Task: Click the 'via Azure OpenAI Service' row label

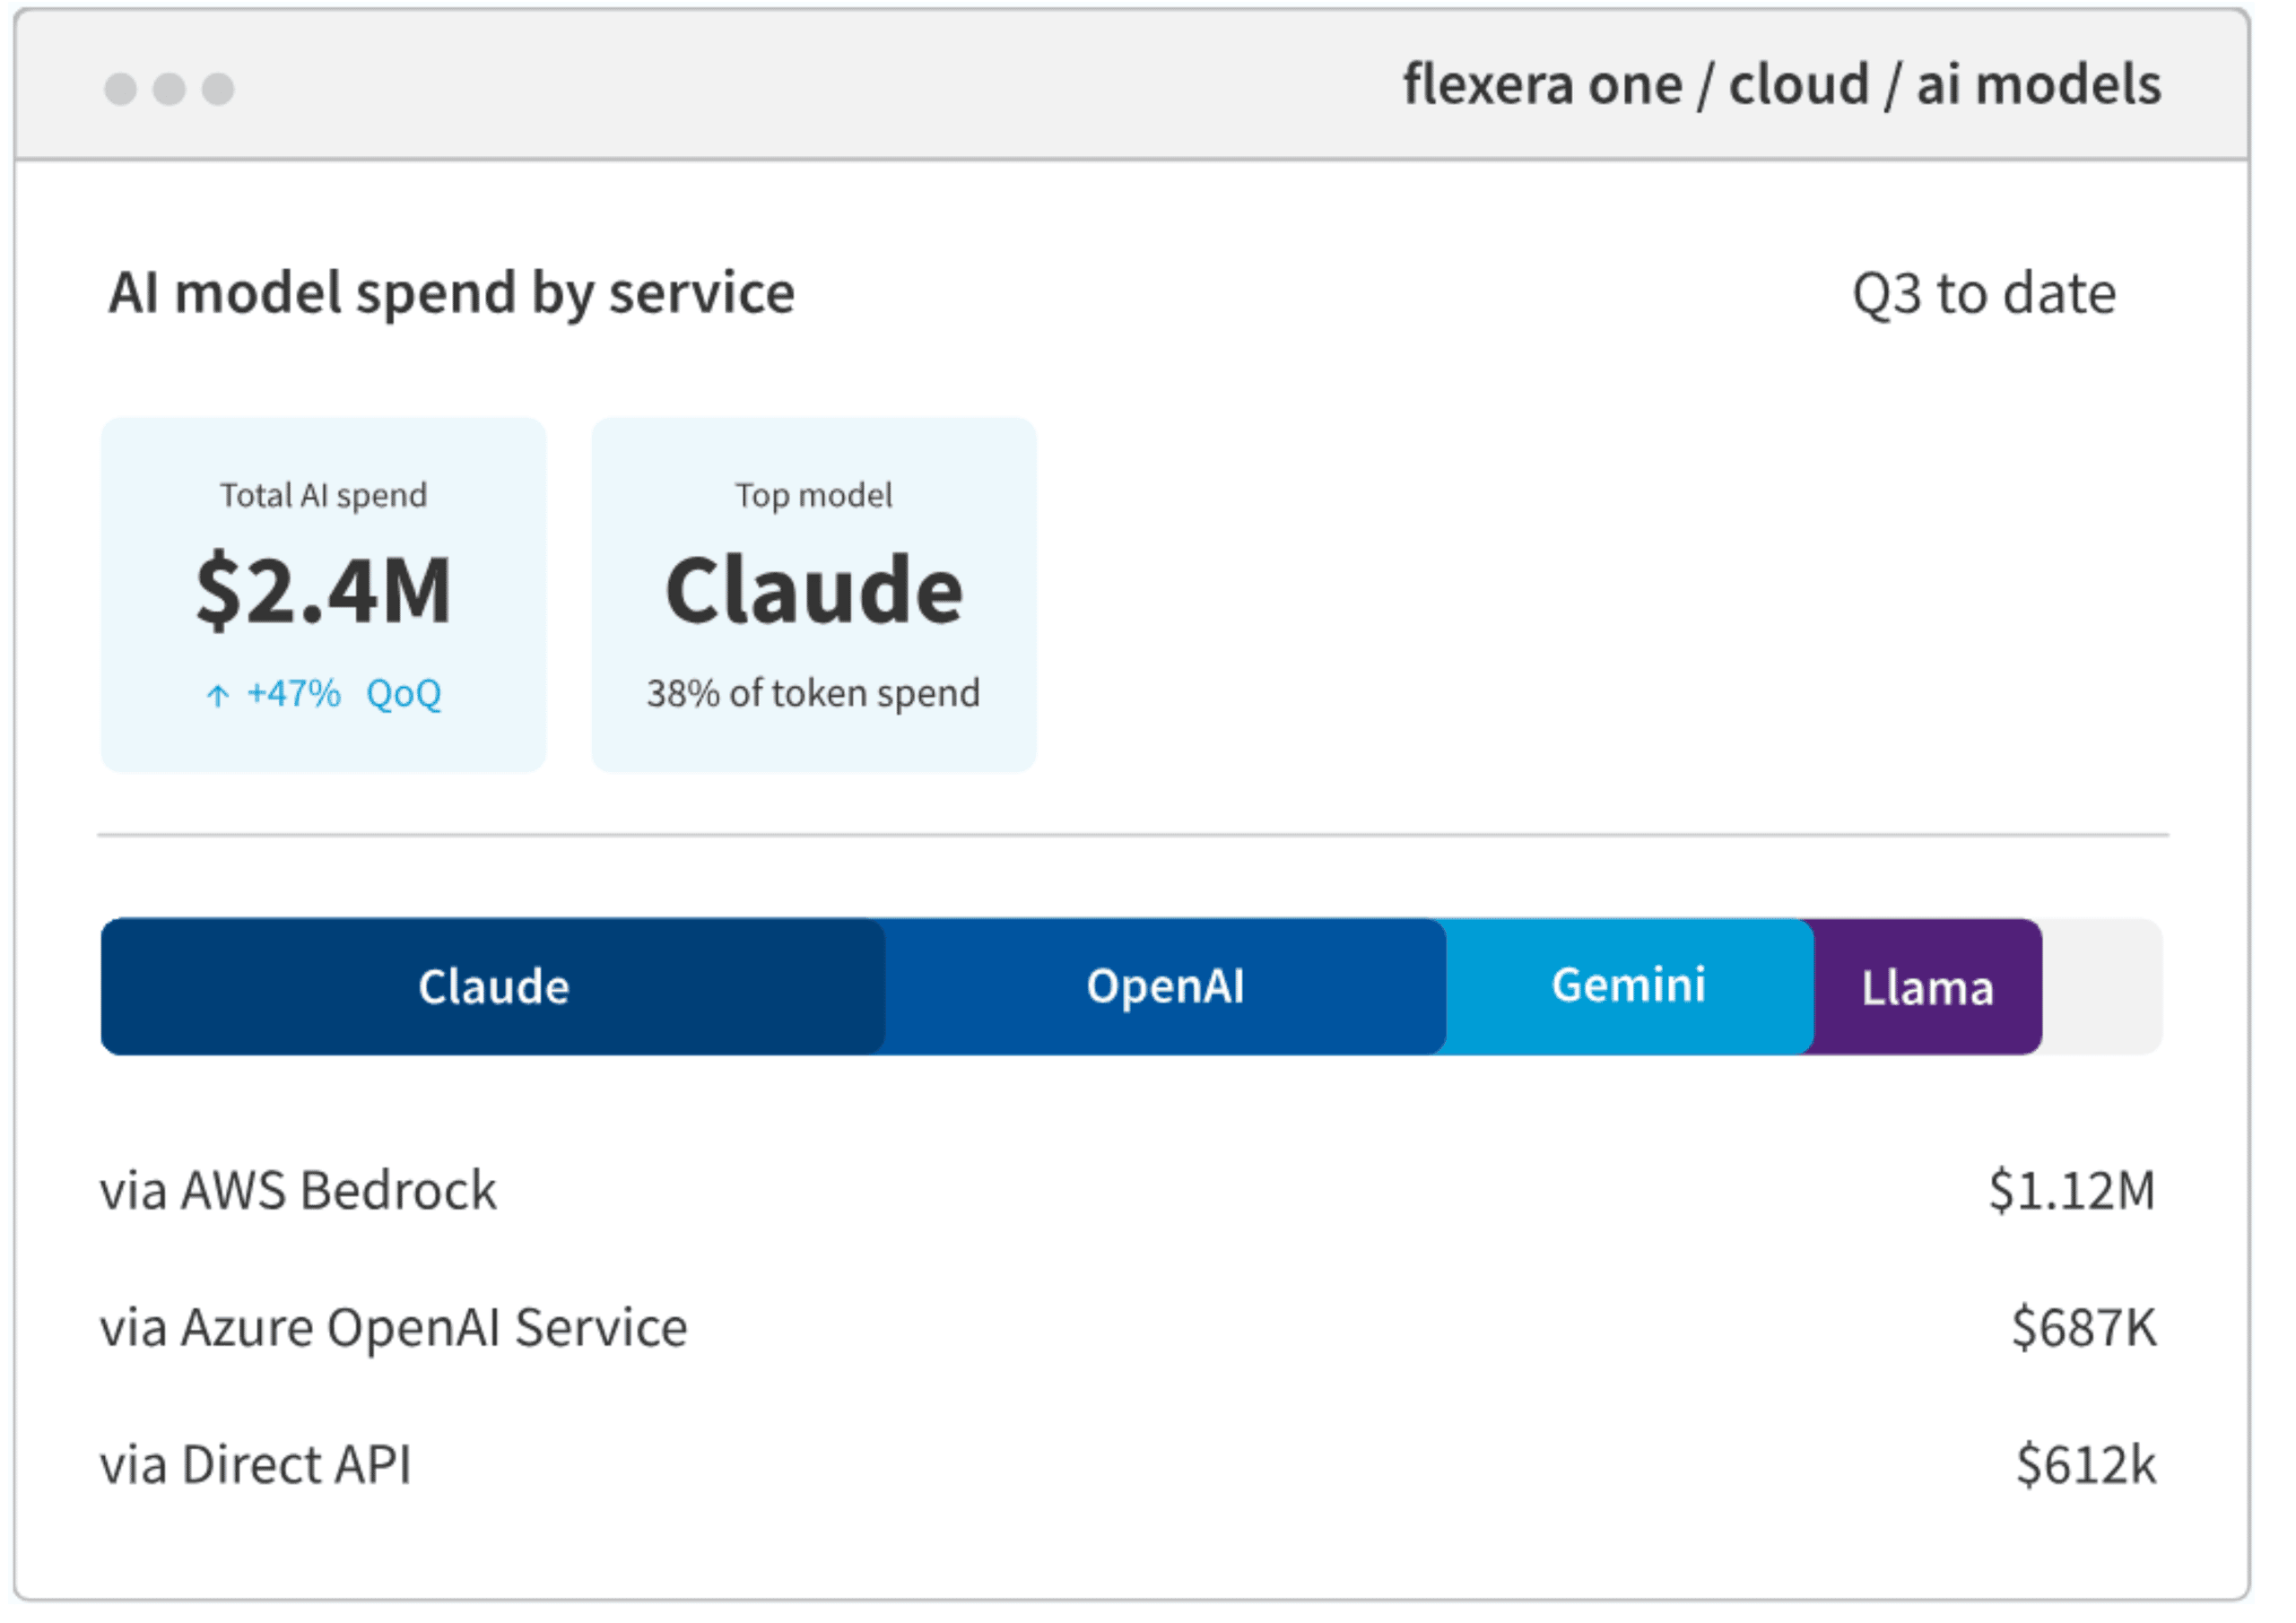Action: click(394, 1328)
